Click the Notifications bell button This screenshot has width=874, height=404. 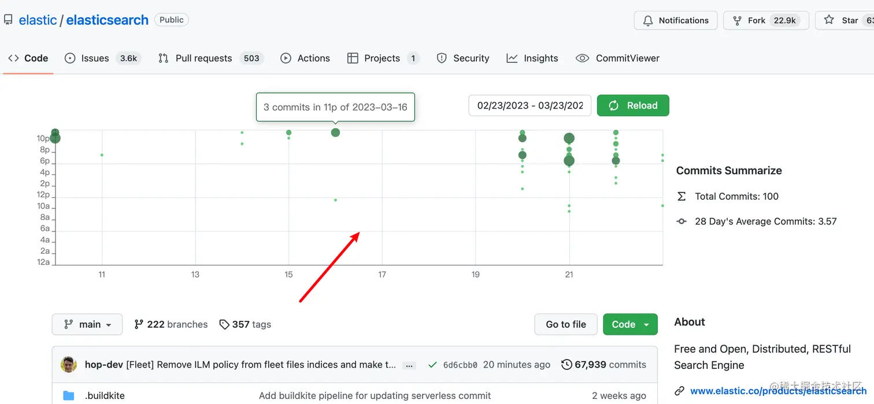(676, 20)
